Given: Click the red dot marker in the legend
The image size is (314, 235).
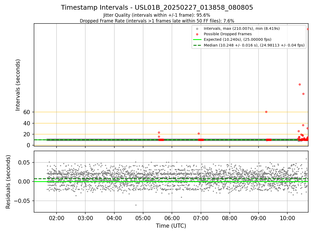Looking at the screenshot, I should click(197, 34).
